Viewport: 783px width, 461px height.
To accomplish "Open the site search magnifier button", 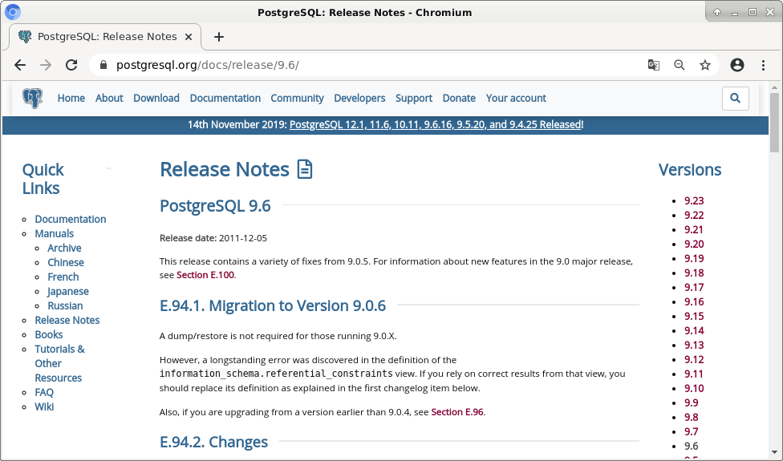I will [735, 98].
